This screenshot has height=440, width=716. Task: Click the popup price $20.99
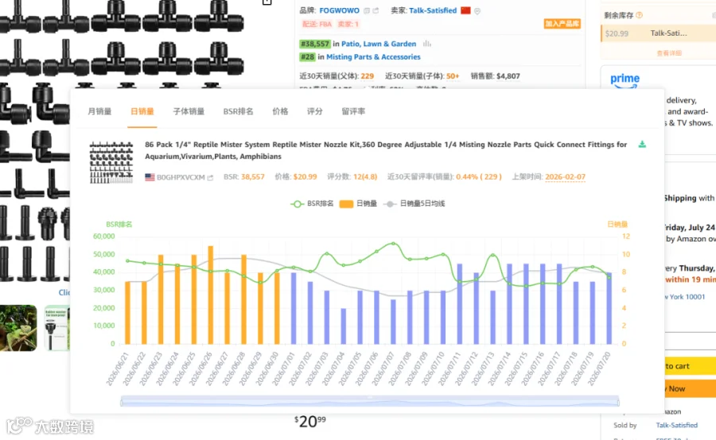pos(305,177)
